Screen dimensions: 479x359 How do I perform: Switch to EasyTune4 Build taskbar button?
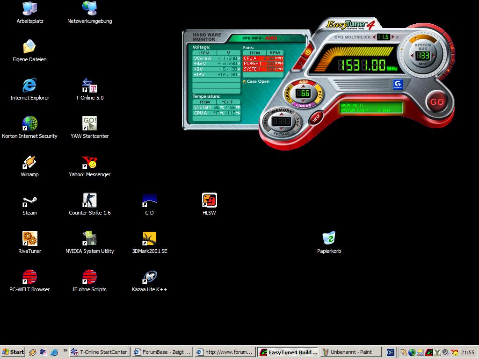[288, 352]
